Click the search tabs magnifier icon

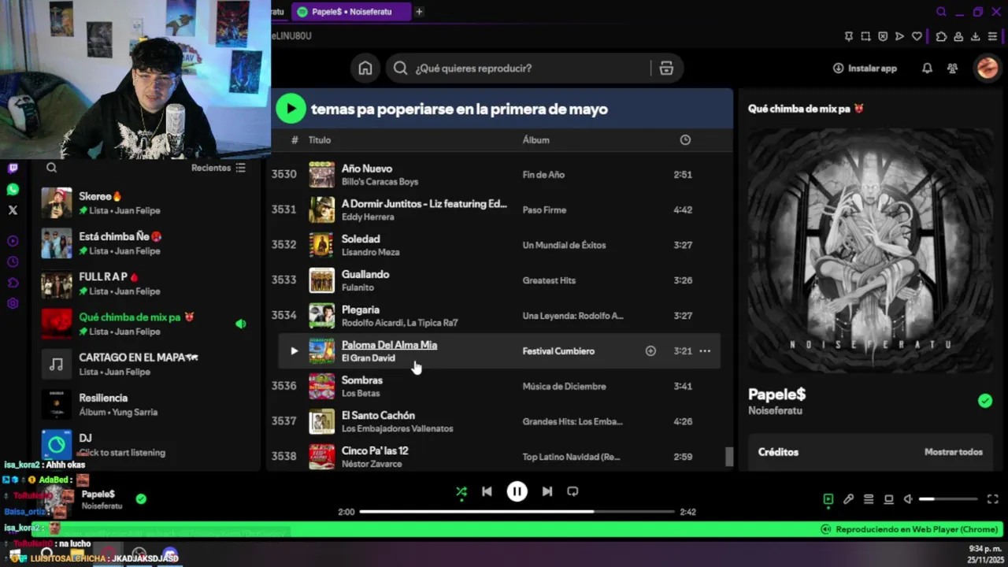[x=941, y=12]
